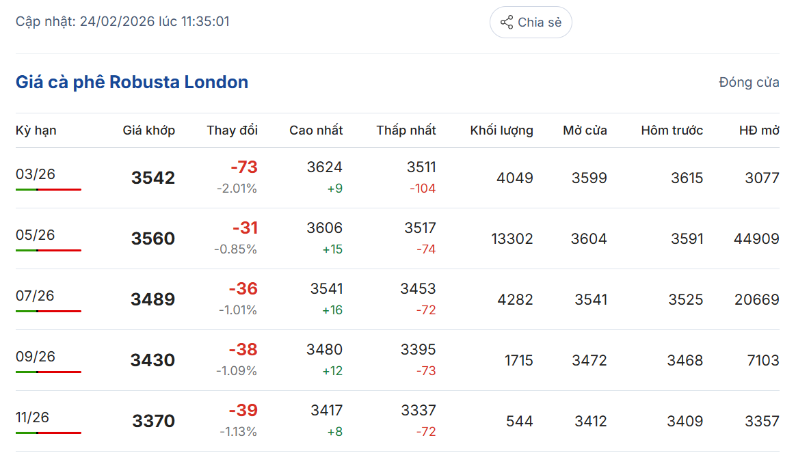The width and height of the screenshot is (796, 453).
Task: Click the 13302 volume value
Action: tap(512, 239)
